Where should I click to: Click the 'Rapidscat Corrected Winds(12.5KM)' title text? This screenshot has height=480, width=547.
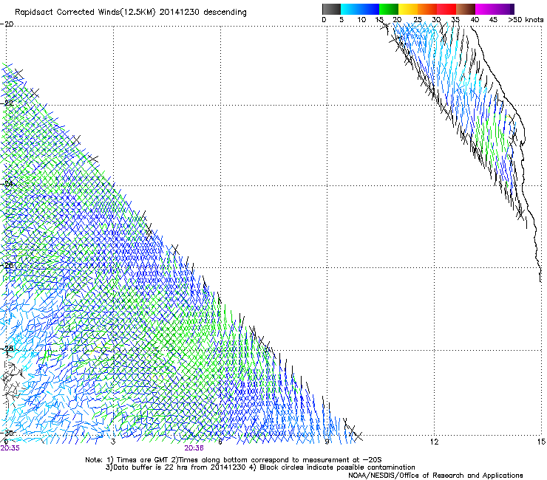pos(85,13)
